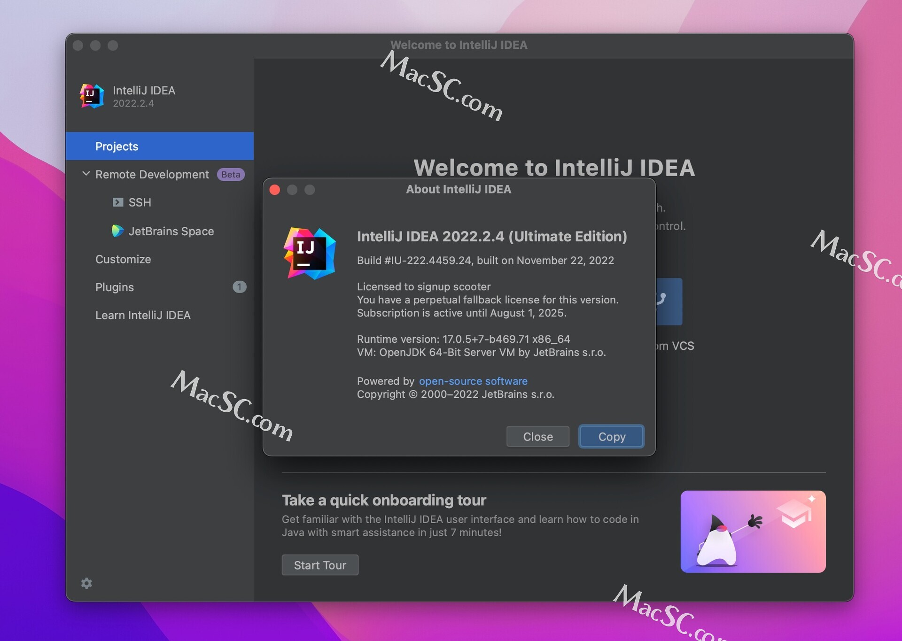Click the settings gear icon in sidebar
This screenshot has height=641, width=902.
[x=86, y=583]
